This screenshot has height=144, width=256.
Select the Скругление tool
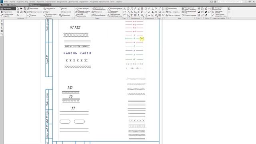[x=65, y=12]
